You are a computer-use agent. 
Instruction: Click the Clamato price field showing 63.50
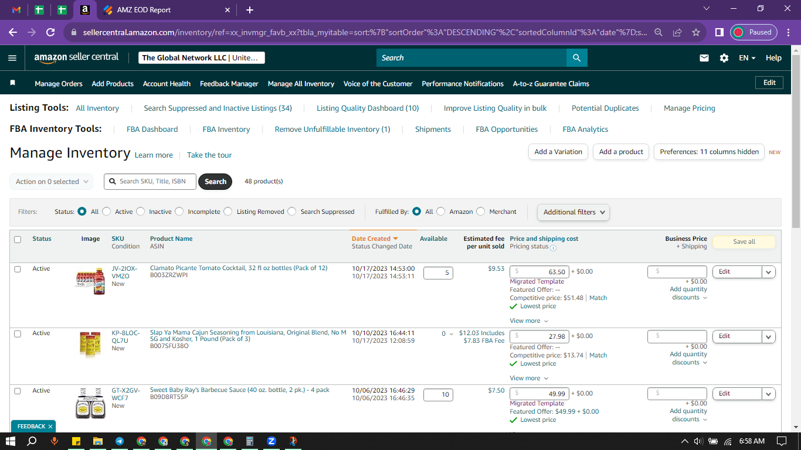(x=539, y=272)
